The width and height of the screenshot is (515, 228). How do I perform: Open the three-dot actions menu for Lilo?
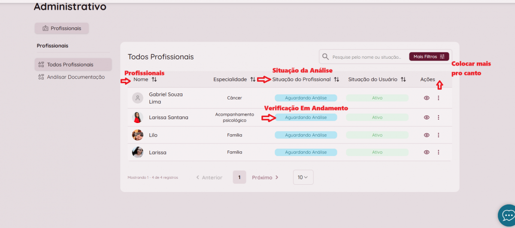pyautogui.click(x=438, y=135)
